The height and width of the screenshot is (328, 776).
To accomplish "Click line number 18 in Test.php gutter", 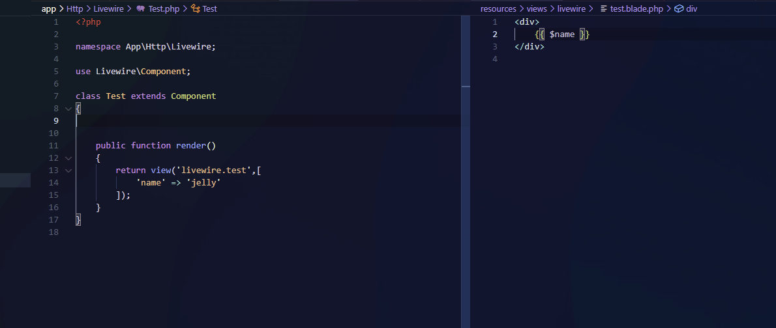I will click(x=54, y=232).
